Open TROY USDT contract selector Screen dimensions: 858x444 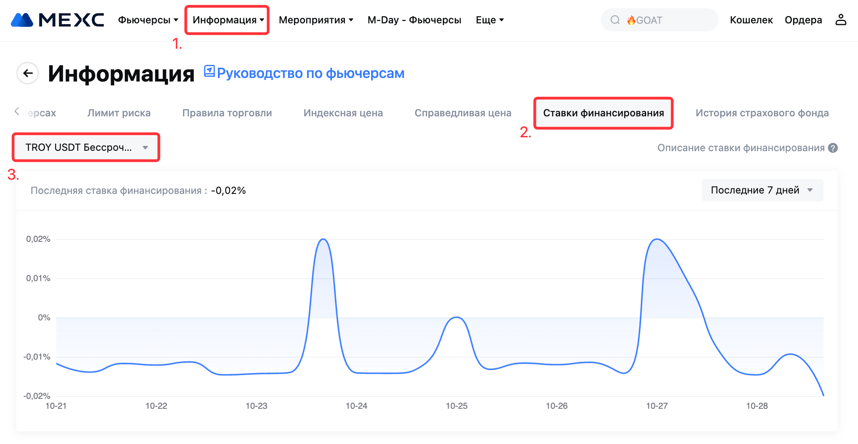[x=86, y=147]
